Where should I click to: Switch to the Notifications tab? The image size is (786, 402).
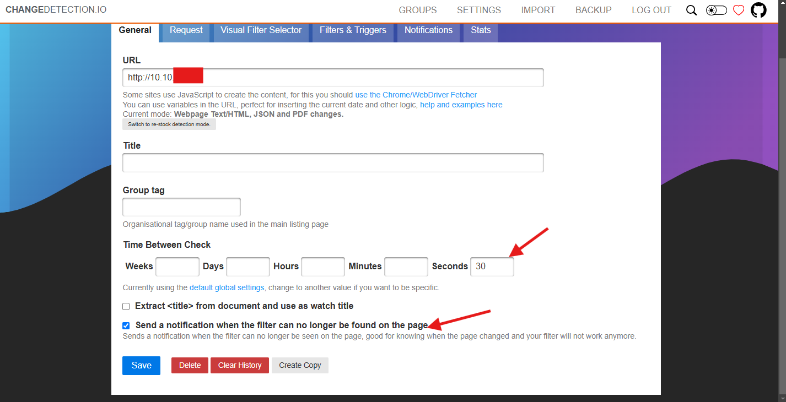[428, 30]
